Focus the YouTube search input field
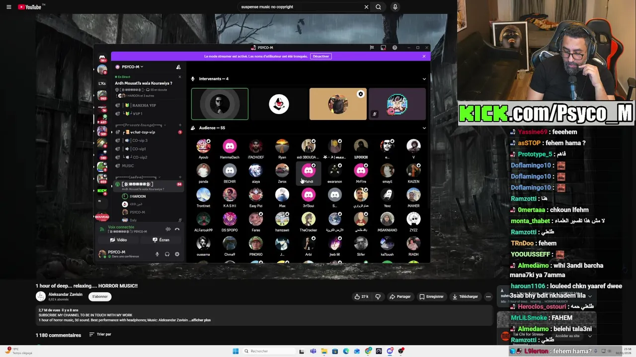Viewport: 636px width, 357px height. point(301,7)
